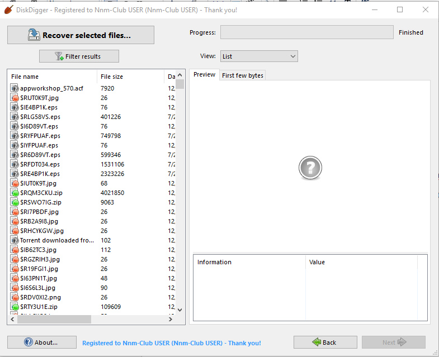
Task: Click the red icon of $RI7PBDF.jpg
Action: tap(15, 212)
